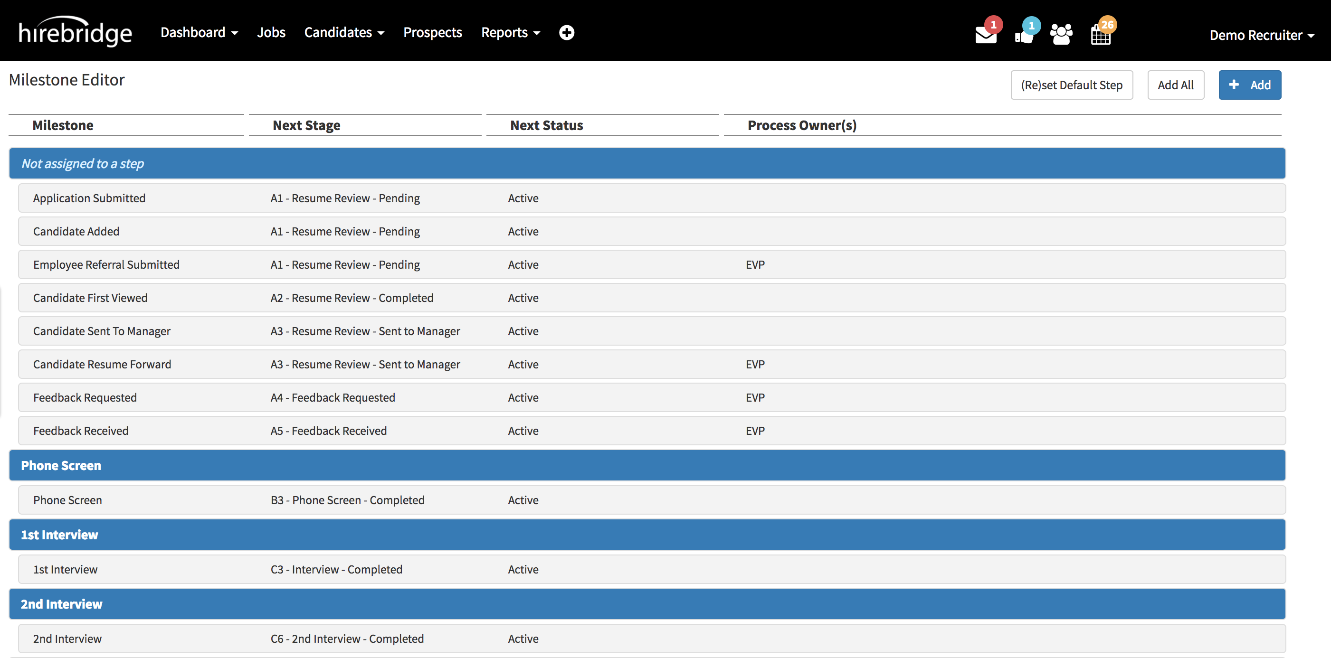Click the plus circle icon in the navigation bar

tap(566, 33)
